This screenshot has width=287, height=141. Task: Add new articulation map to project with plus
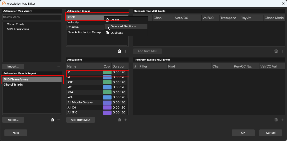coord(59,120)
